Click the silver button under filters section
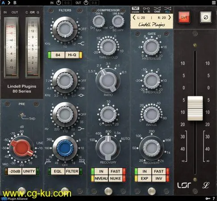The height and width of the screenshot is (201, 217). coord(65,191)
